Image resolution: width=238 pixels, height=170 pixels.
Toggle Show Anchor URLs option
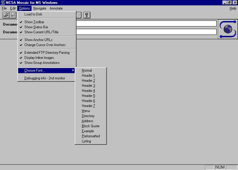(x=46, y=40)
